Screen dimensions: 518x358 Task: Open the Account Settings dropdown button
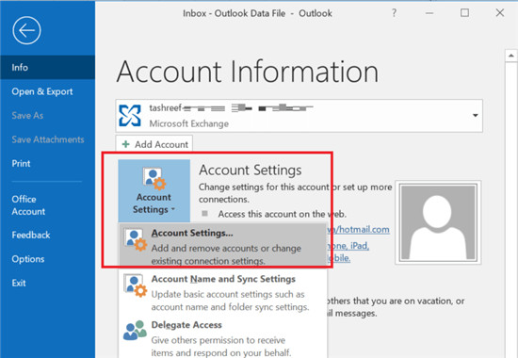coord(154,191)
